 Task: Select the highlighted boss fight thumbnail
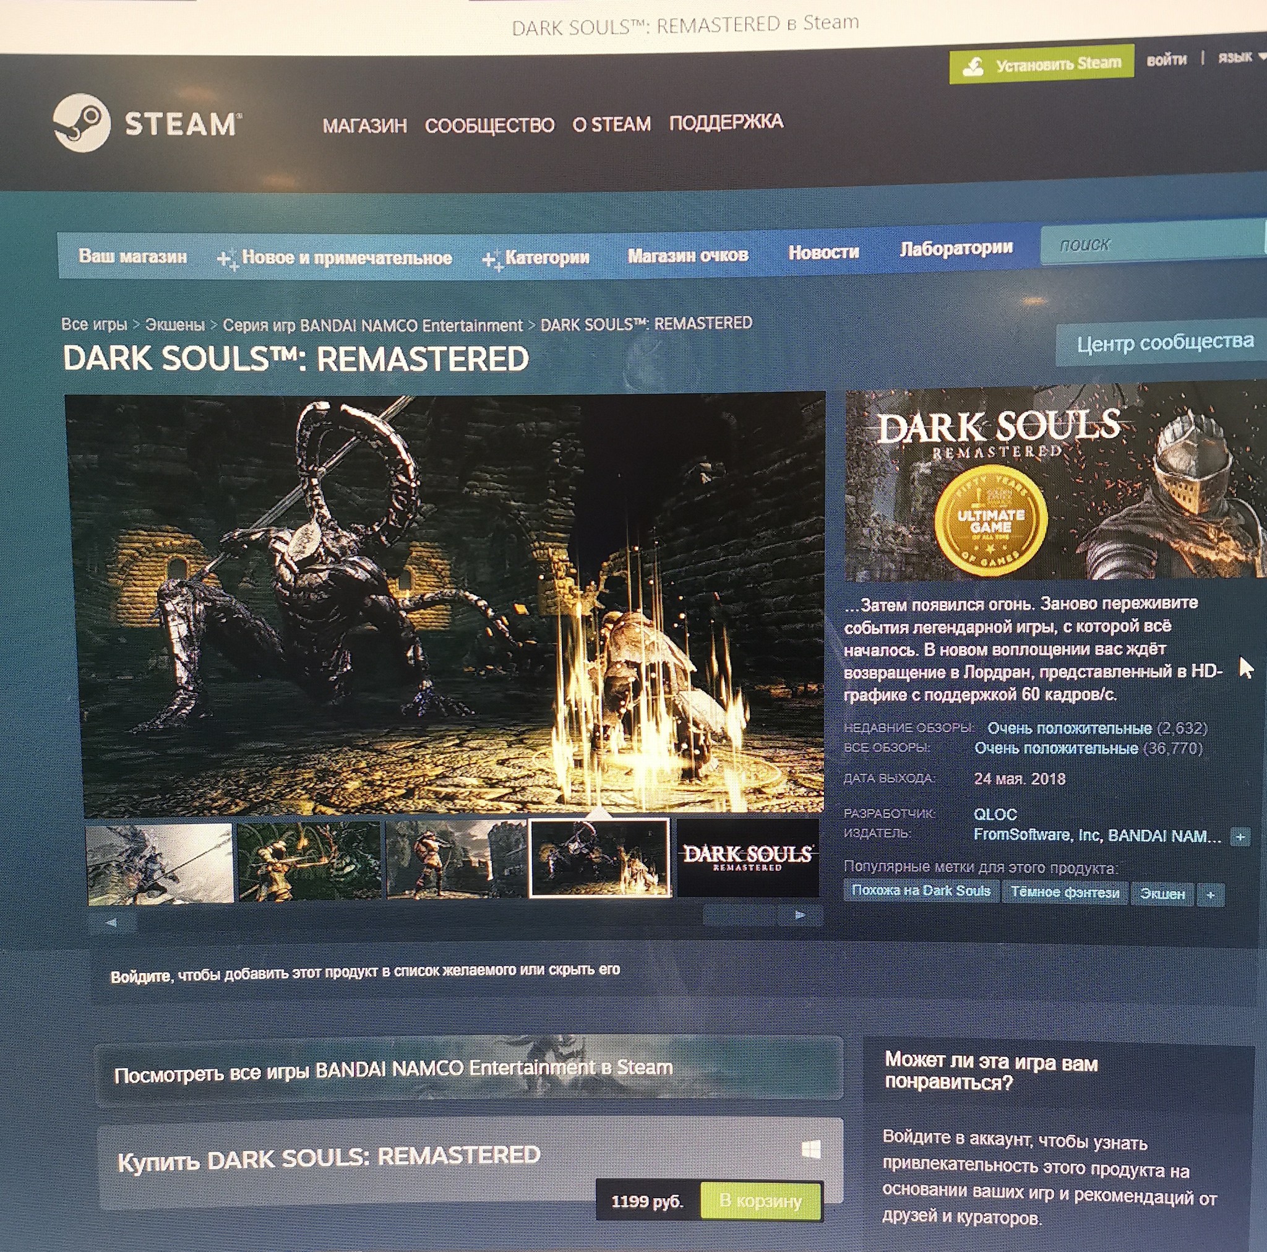[x=600, y=857]
